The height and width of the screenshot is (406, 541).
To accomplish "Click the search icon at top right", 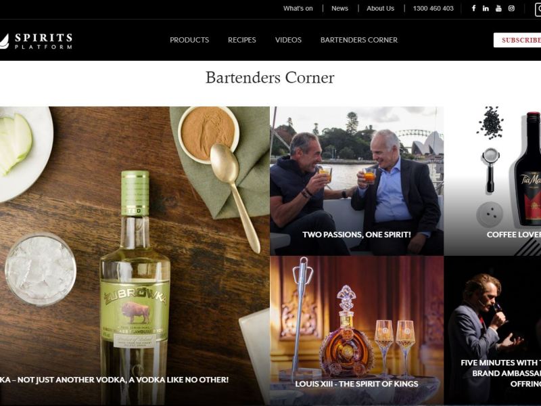I will [x=538, y=9].
